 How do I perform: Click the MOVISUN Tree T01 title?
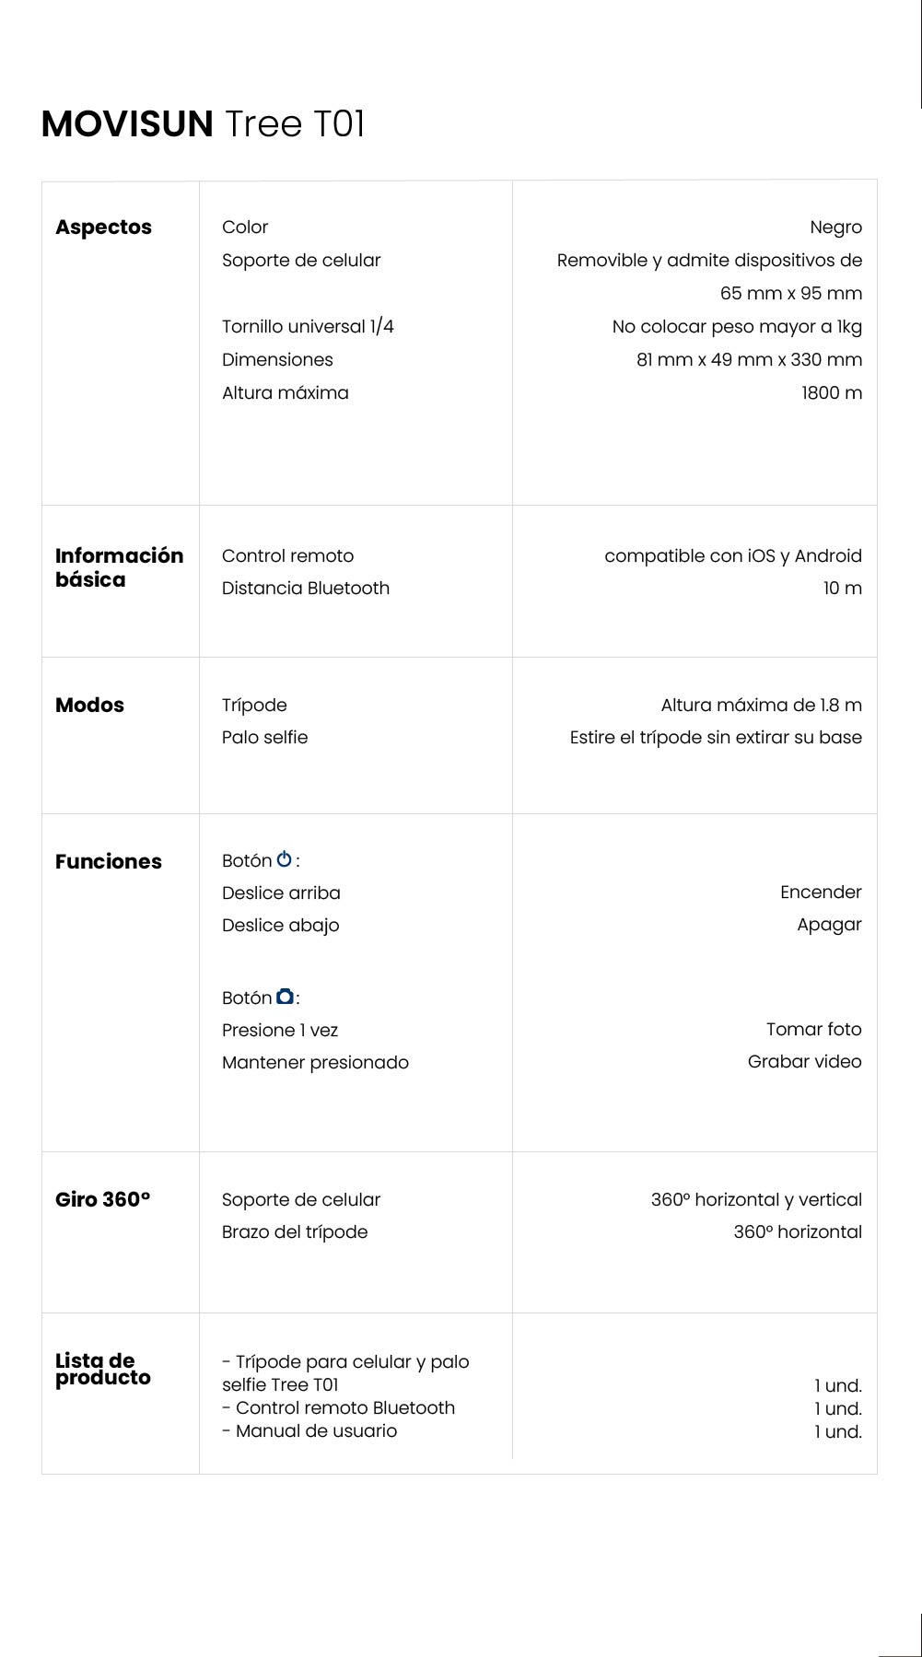click(x=204, y=124)
